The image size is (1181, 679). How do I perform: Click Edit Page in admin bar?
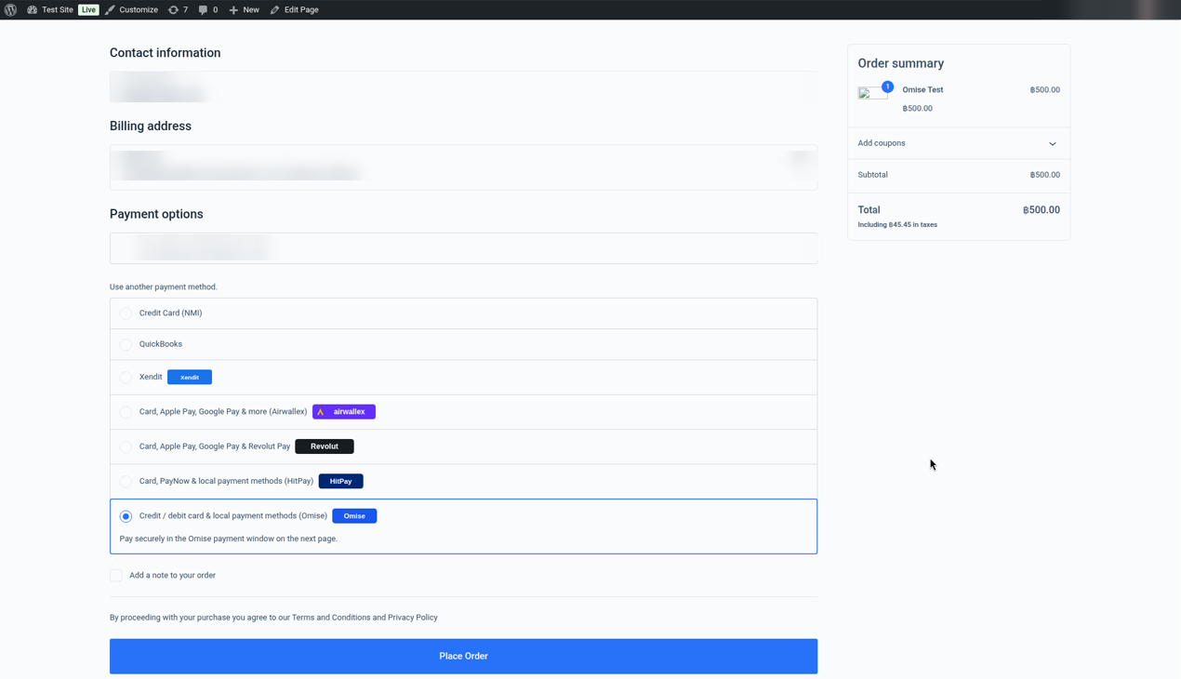point(294,9)
